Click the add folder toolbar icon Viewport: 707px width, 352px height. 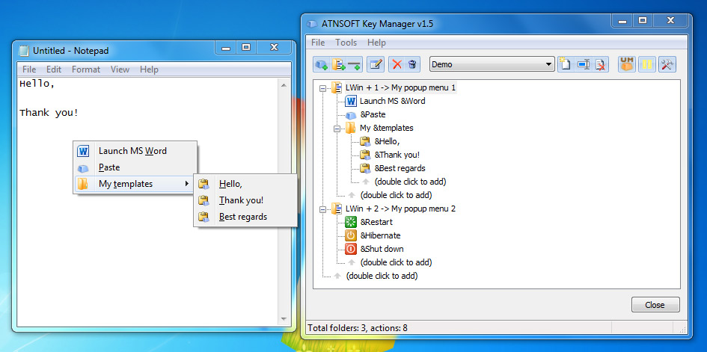(339, 64)
